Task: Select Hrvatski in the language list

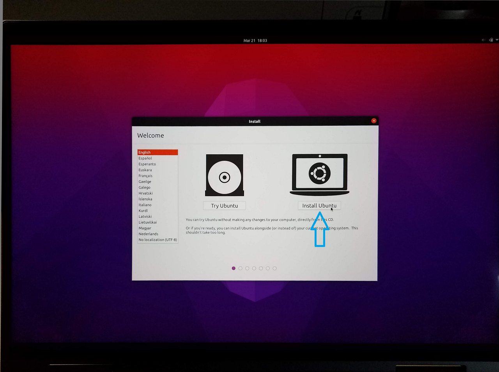Action: 157,193
